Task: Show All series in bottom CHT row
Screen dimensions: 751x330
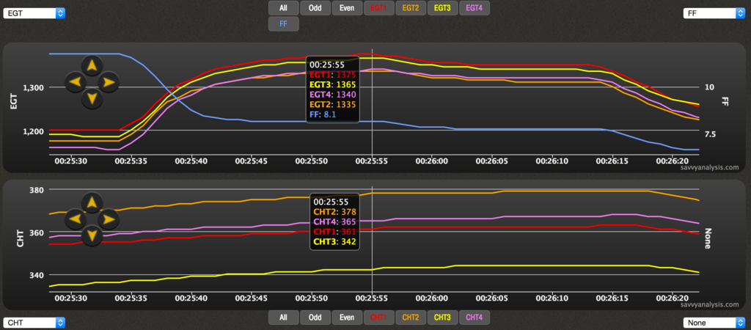Action: (x=283, y=318)
